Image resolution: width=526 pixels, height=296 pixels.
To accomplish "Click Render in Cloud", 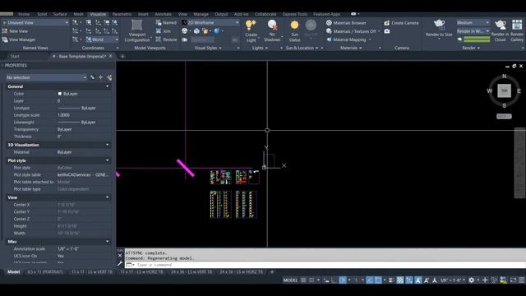I will (500, 31).
